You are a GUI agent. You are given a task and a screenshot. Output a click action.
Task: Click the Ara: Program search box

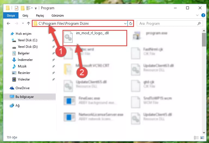coord(170,24)
